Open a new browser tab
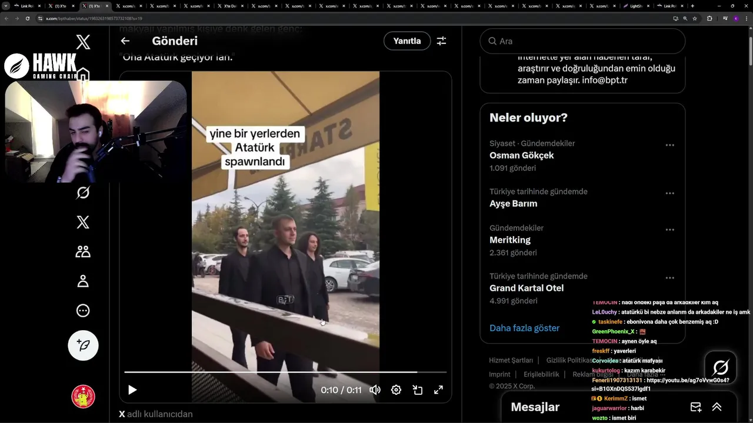The width and height of the screenshot is (753, 423). point(692,6)
